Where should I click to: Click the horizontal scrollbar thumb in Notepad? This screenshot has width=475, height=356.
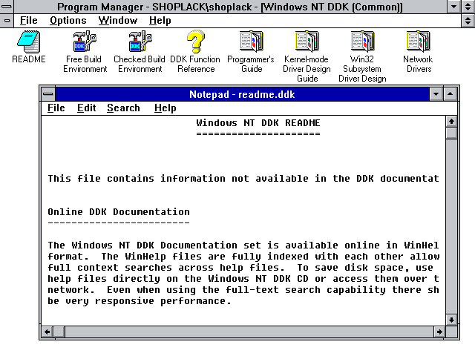point(59,332)
